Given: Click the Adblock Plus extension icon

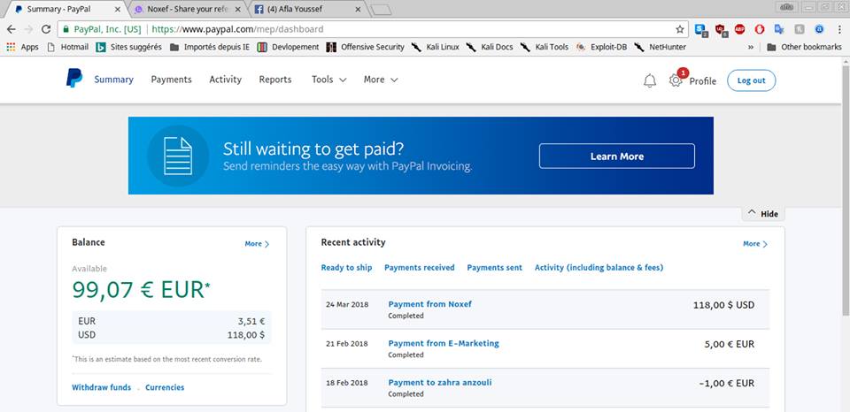Looking at the screenshot, I should [x=738, y=28].
